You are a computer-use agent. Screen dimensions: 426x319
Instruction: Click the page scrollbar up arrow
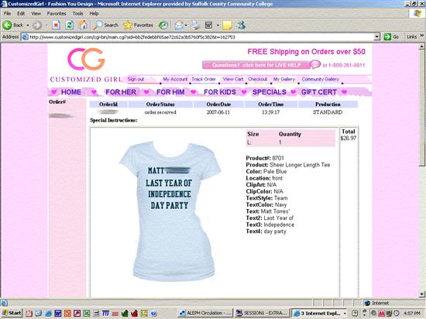pos(421,46)
